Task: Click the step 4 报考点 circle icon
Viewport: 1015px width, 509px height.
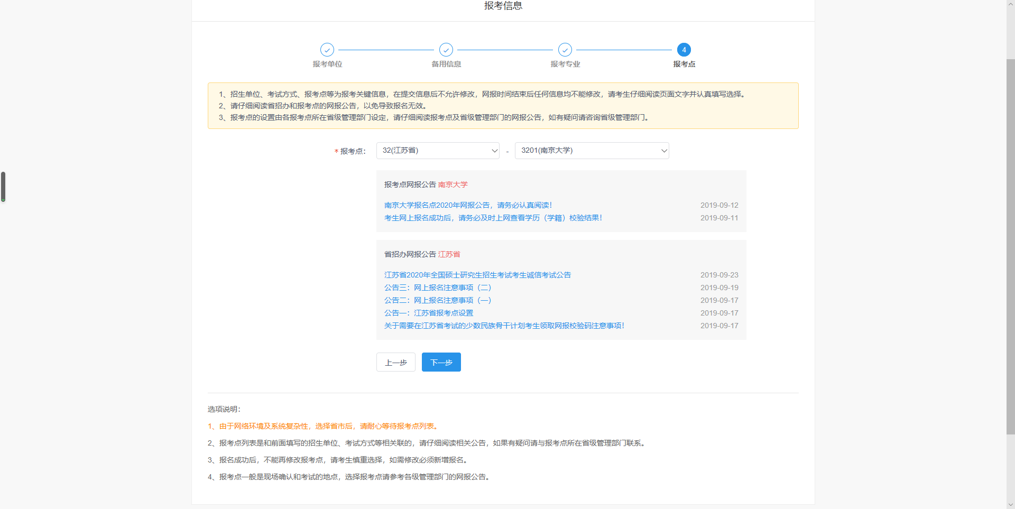Action: (684, 50)
